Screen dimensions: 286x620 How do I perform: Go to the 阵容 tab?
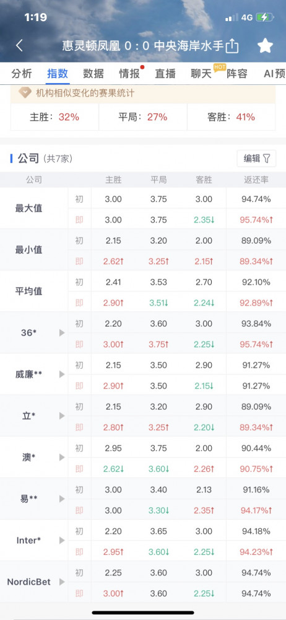click(237, 74)
